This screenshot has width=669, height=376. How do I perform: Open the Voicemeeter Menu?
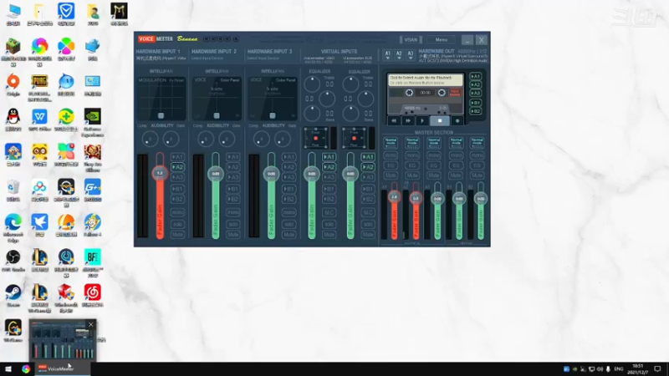tap(442, 39)
